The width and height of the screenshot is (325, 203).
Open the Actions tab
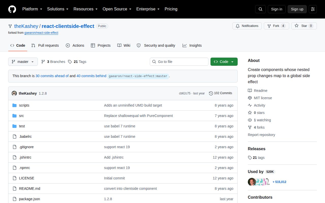click(75, 45)
